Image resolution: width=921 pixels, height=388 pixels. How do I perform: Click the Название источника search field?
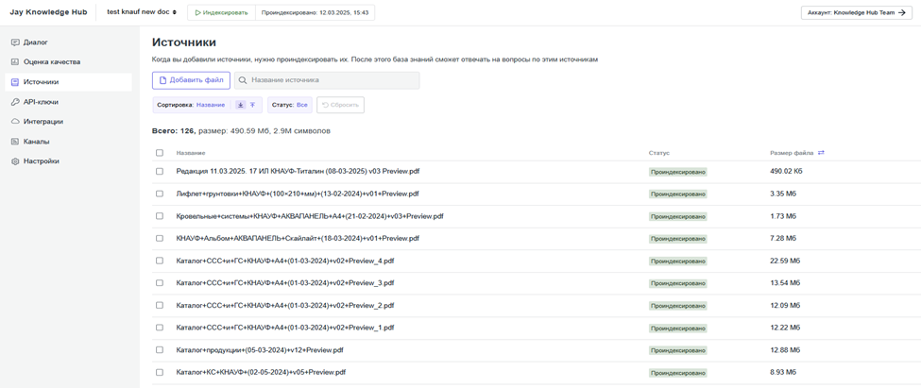[327, 80]
